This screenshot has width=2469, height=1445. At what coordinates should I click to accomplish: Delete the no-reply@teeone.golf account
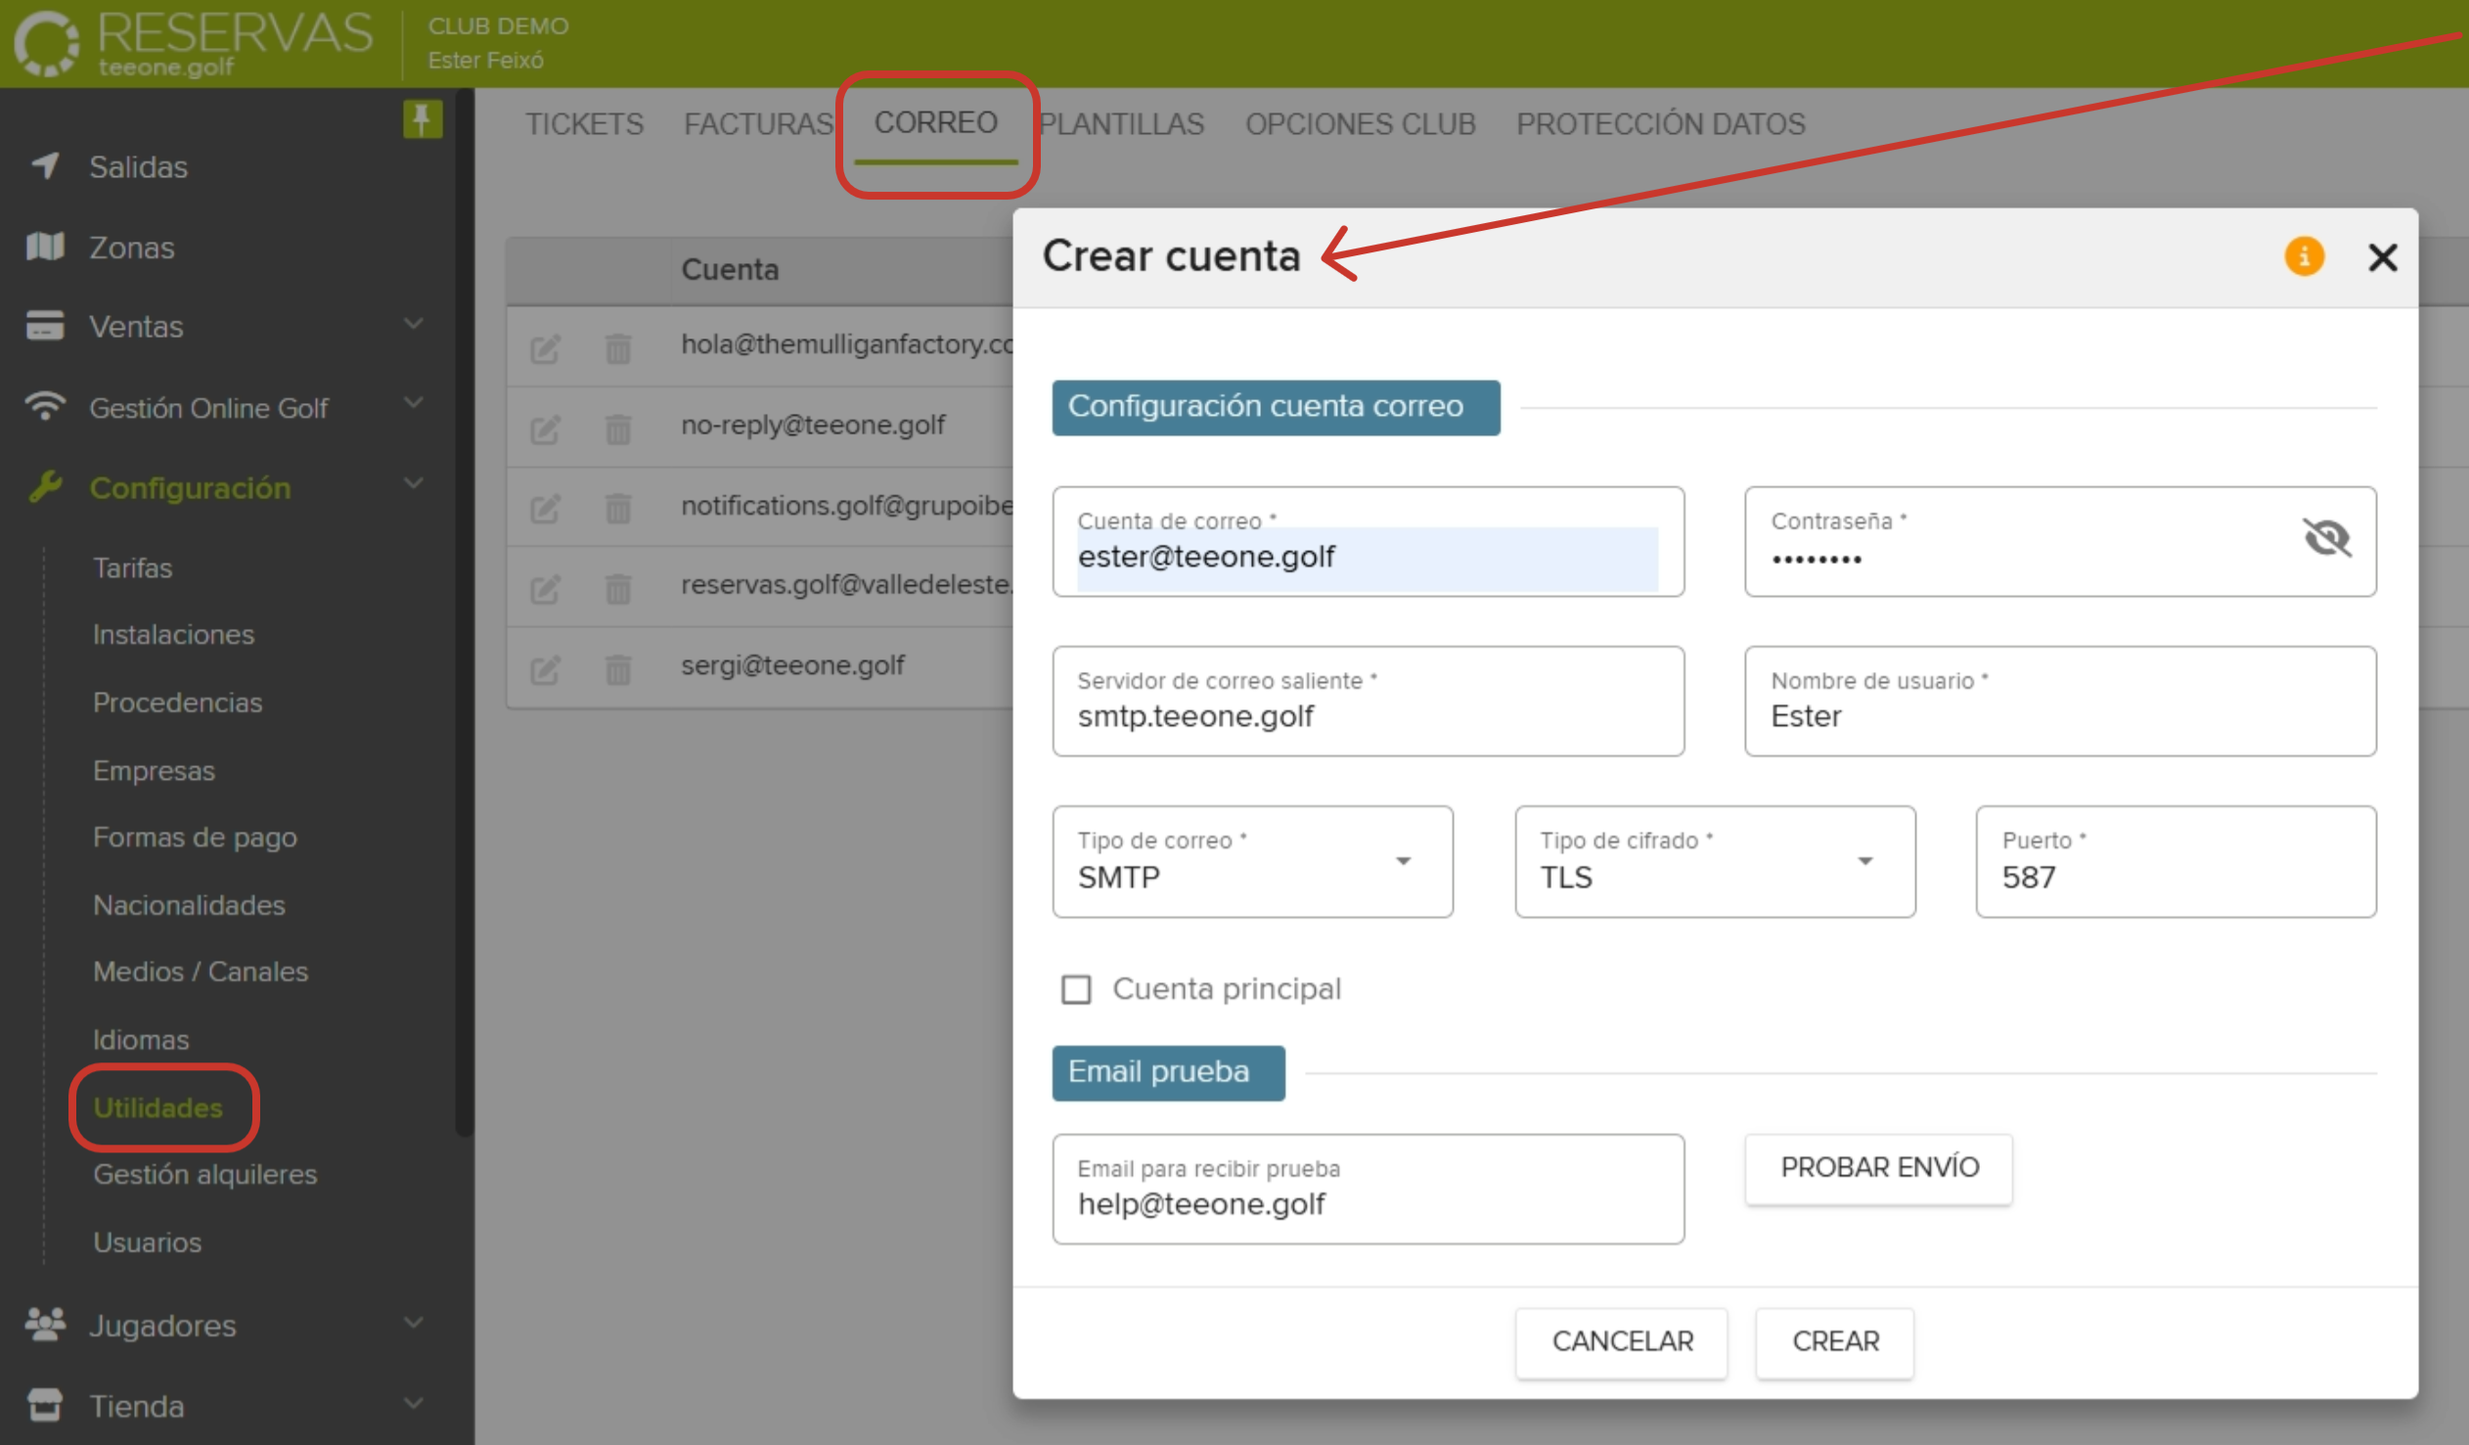point(617,429)
